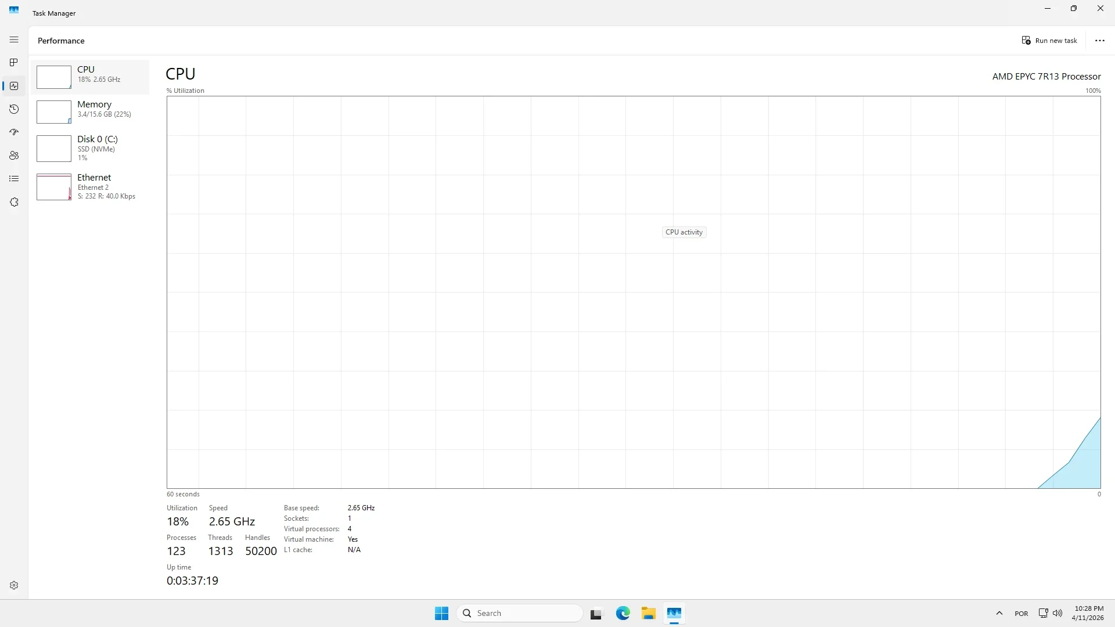1115x627 pixels.
Task: Select the Memory resource entry
Action: pyautogui.click(x=90, y=111)
